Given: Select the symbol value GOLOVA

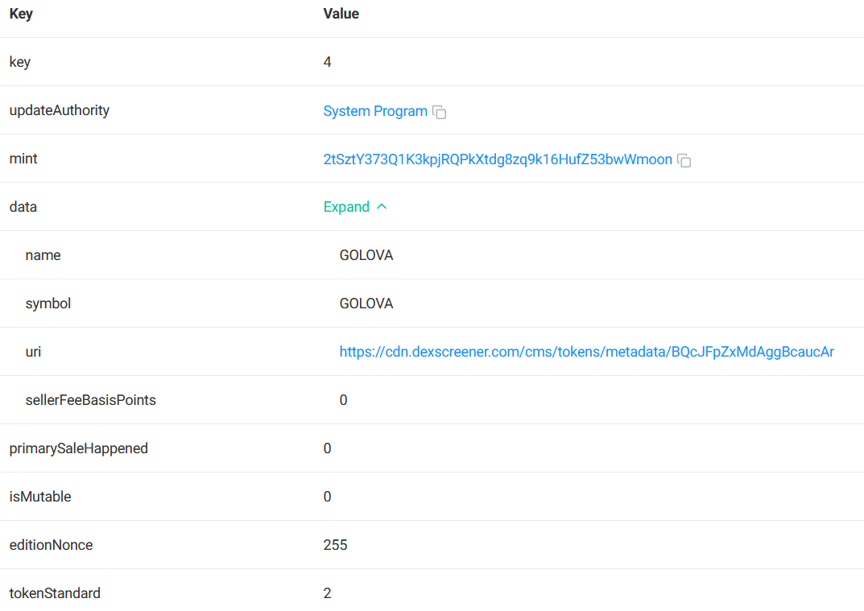Looking at the screenshot, I should point(366,303).
